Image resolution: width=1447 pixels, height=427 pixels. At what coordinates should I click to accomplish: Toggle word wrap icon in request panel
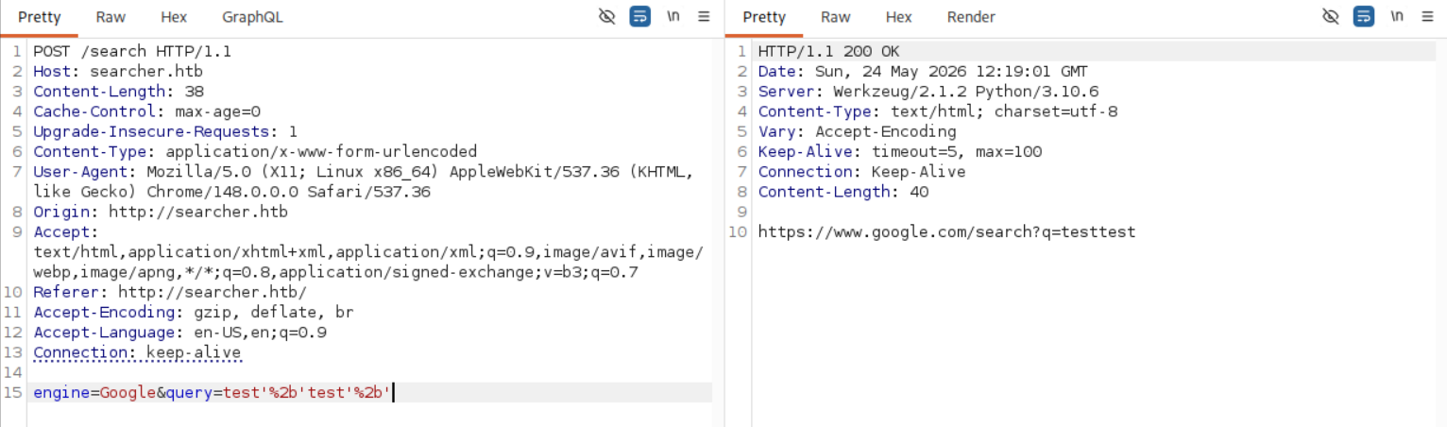(x=640, y=17)
